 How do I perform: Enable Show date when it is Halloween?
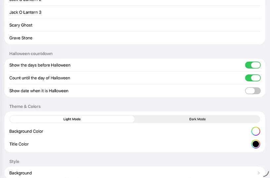coord(253,91)
